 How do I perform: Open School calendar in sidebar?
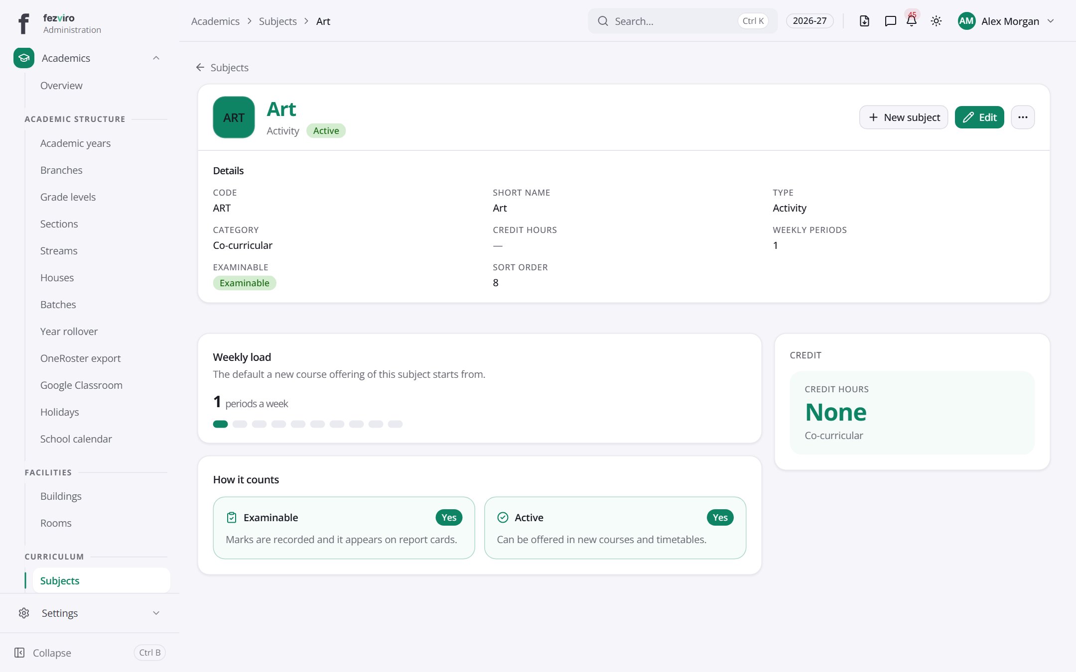click(76, 439)
